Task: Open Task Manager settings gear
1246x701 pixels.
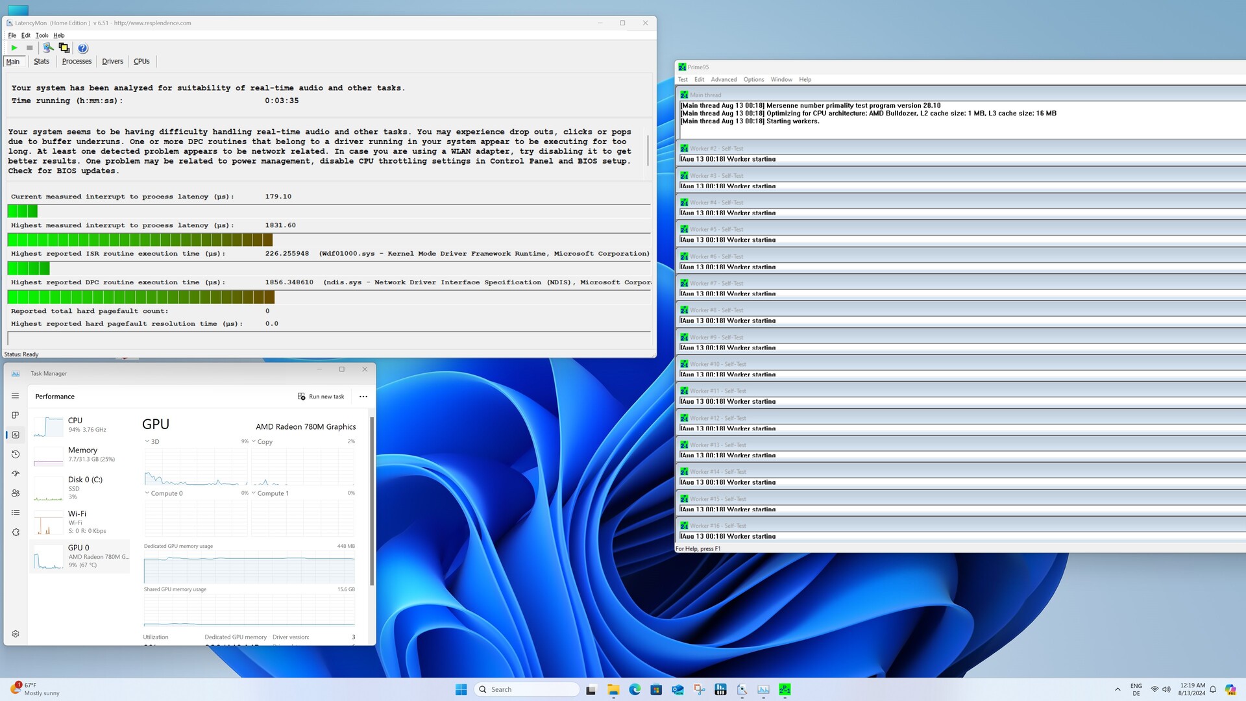Action: click(x=16, y=634)
